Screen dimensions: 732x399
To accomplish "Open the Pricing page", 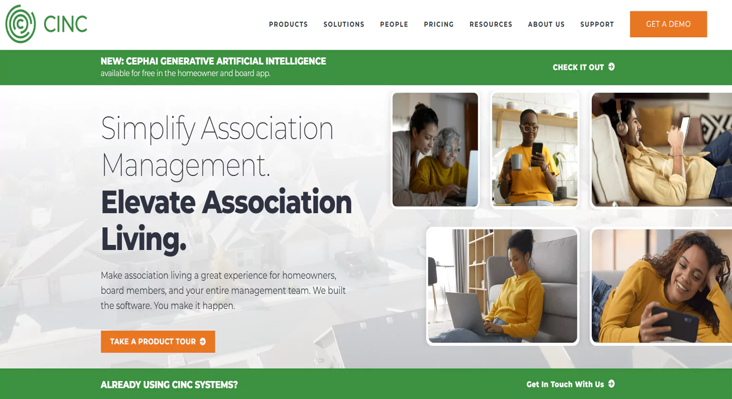I will tap(439, 24).
